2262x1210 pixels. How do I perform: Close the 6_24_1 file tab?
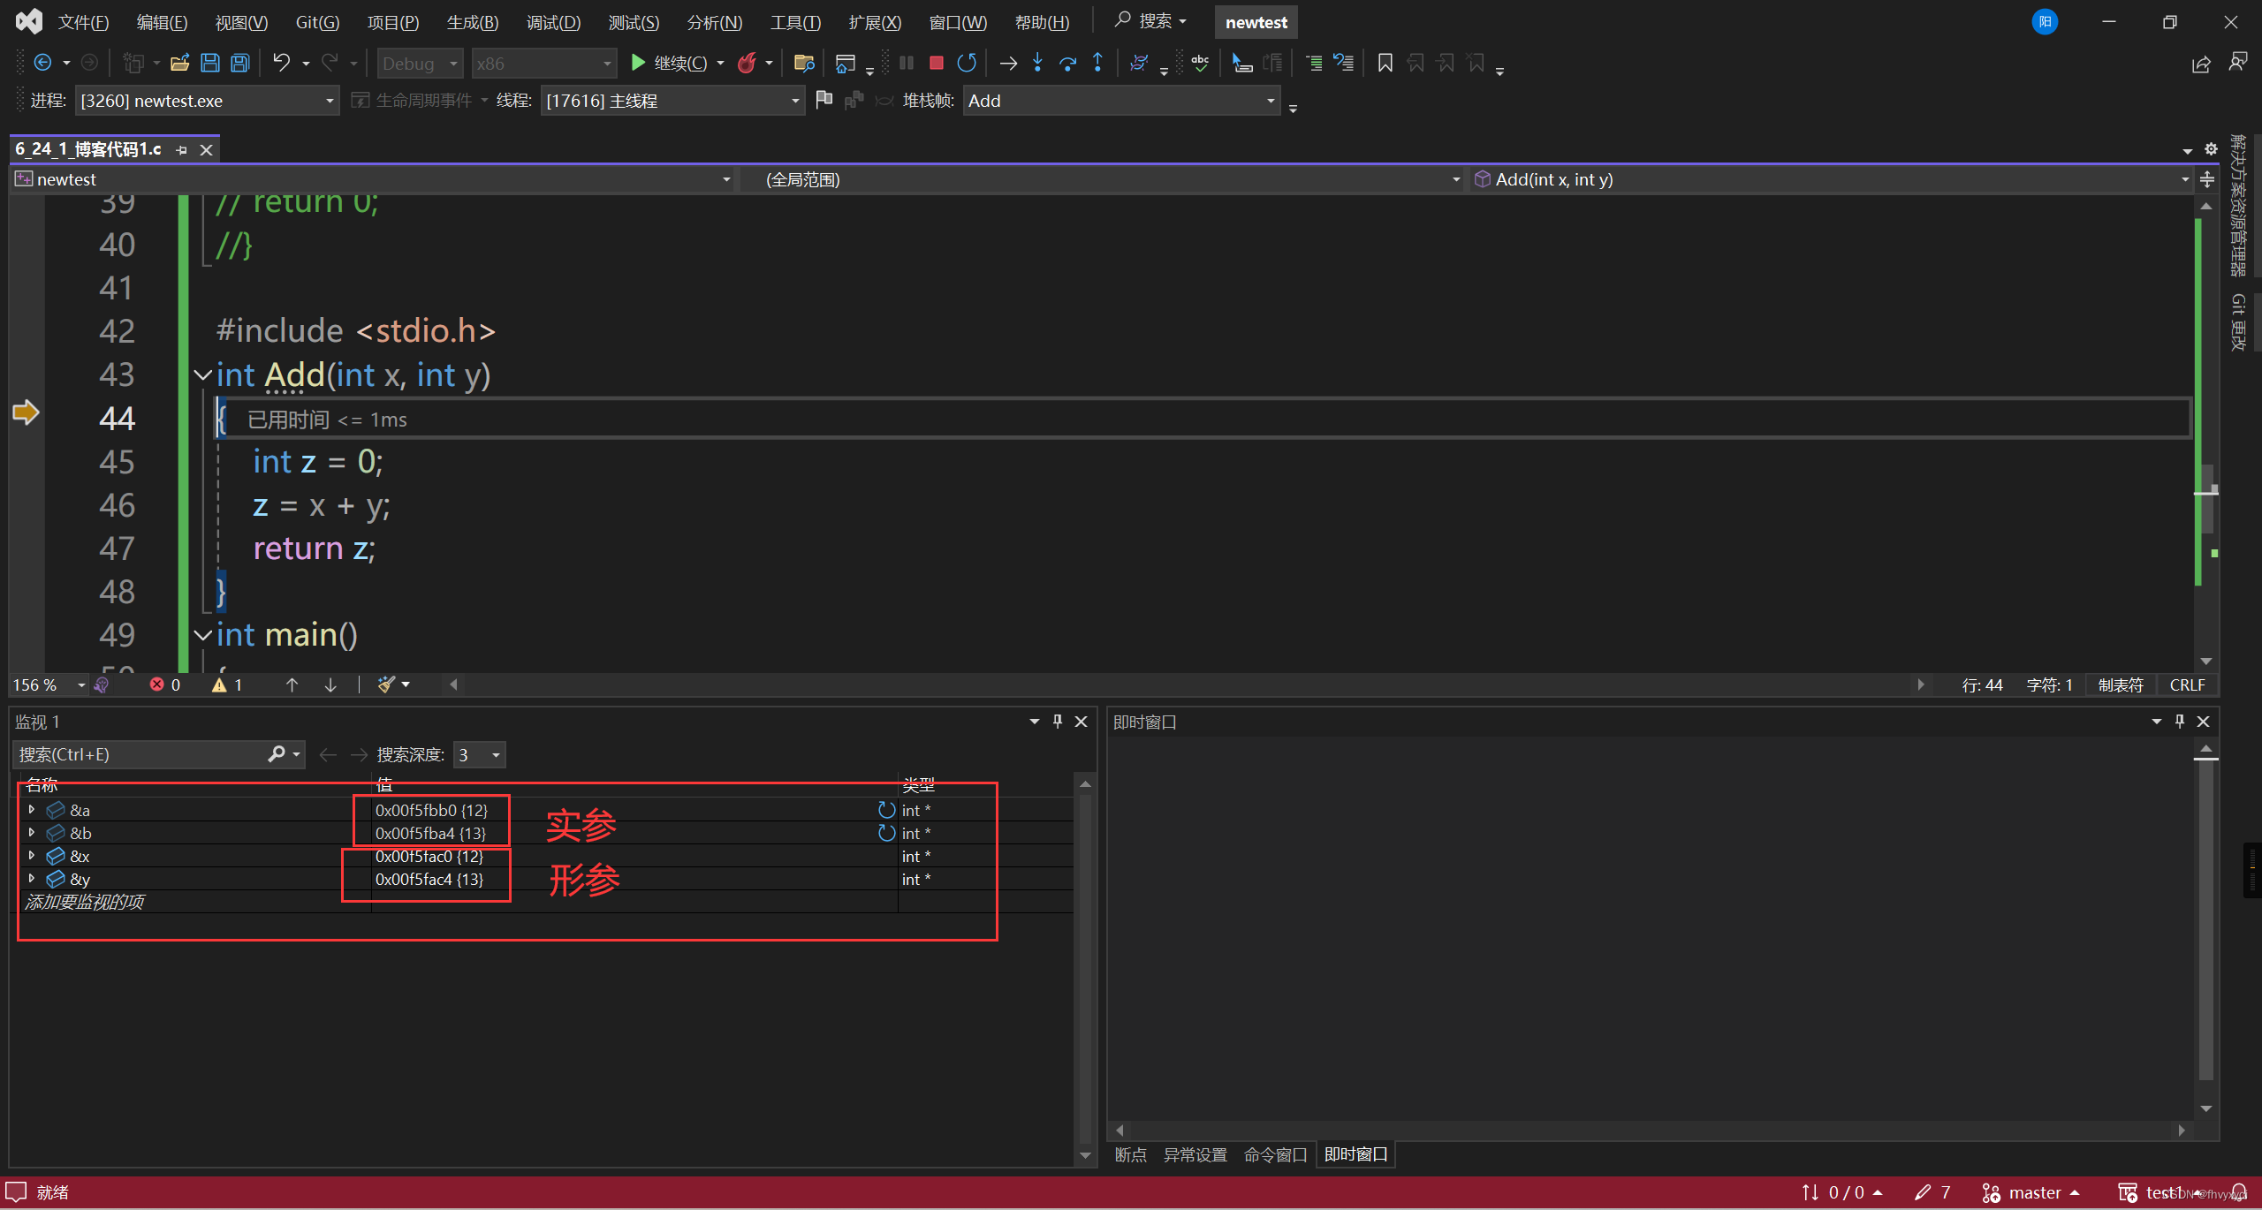[206, 150]
